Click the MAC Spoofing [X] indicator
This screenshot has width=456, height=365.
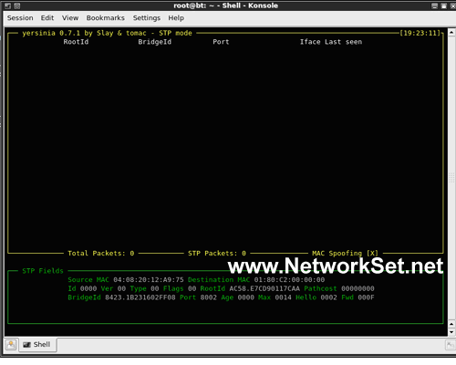[345, 254]
